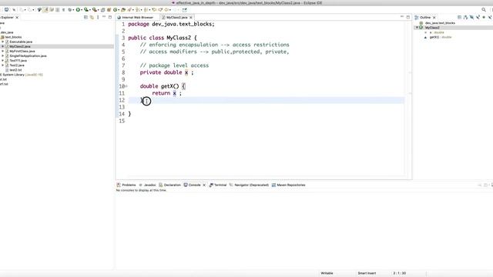This screenshot has width=493, height=277.
Task: Expand Executable.java in Package Explorer
Action: 3,42
